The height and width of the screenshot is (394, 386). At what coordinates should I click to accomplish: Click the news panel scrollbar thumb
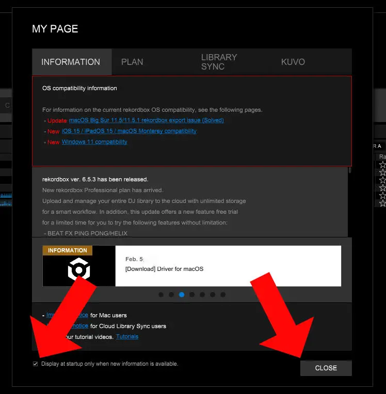[350, 170]
